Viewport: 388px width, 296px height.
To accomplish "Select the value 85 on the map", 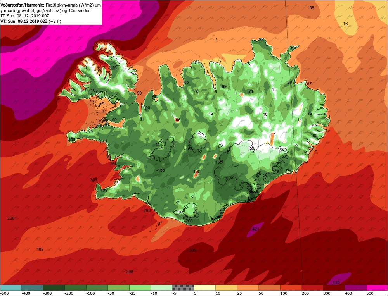I will pos(186,82).
